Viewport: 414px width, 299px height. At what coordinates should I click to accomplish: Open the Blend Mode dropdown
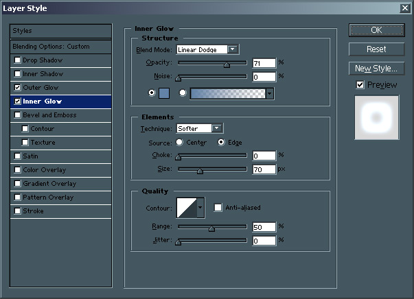coord(233,49)
